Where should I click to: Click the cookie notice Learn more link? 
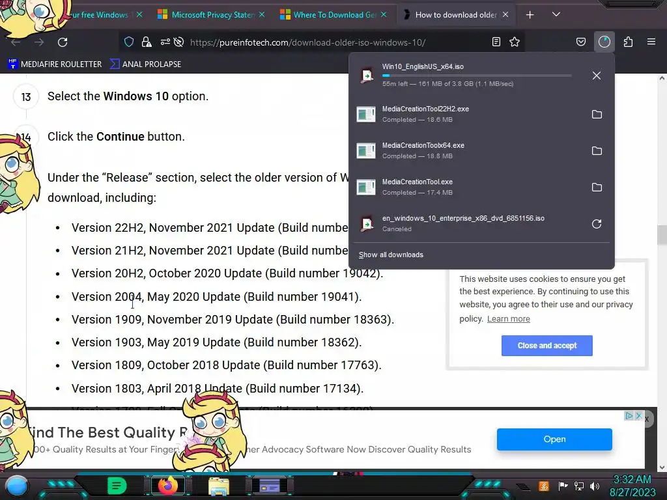pos(508,319)
